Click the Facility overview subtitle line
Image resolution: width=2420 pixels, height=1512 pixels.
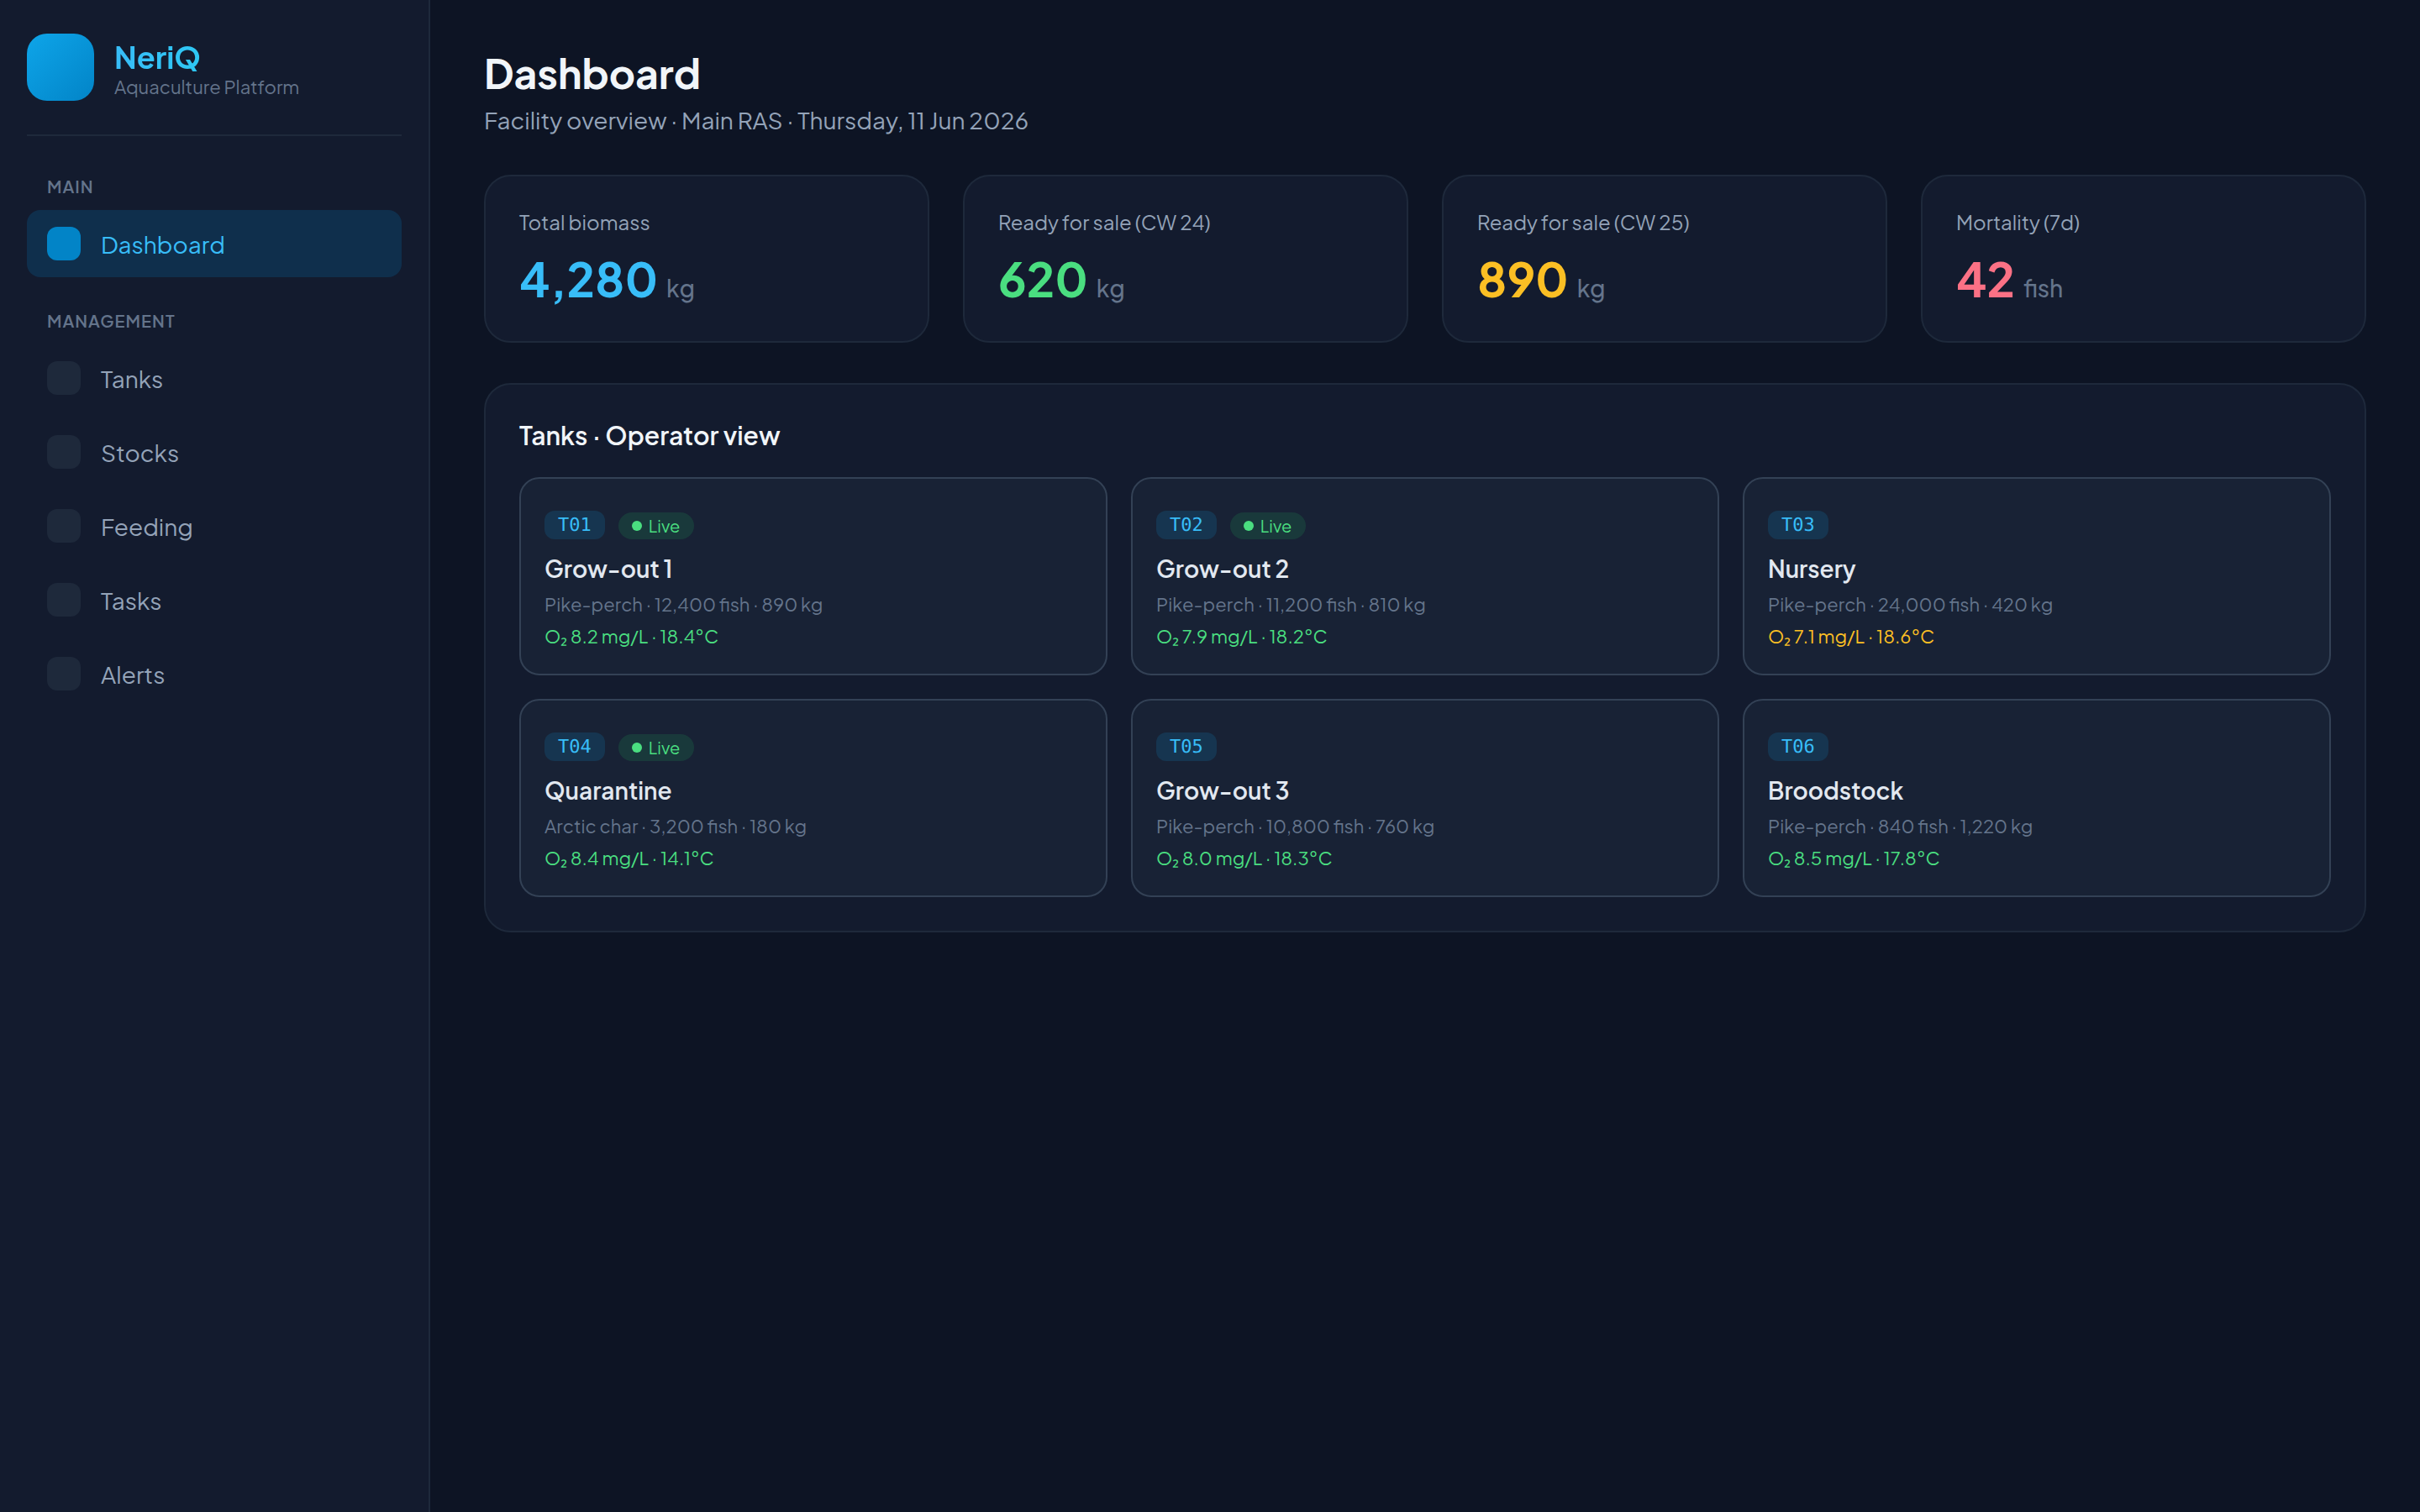[756, 121]
